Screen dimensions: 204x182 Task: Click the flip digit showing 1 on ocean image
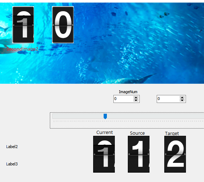23,25
